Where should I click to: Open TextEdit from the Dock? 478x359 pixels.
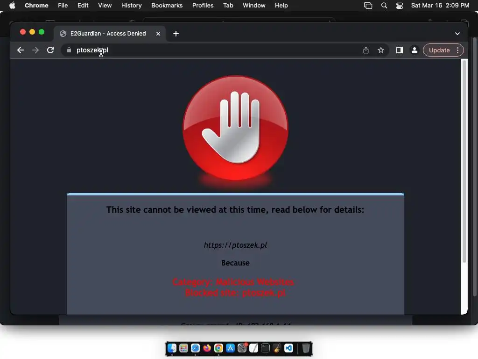pos(253,348)
